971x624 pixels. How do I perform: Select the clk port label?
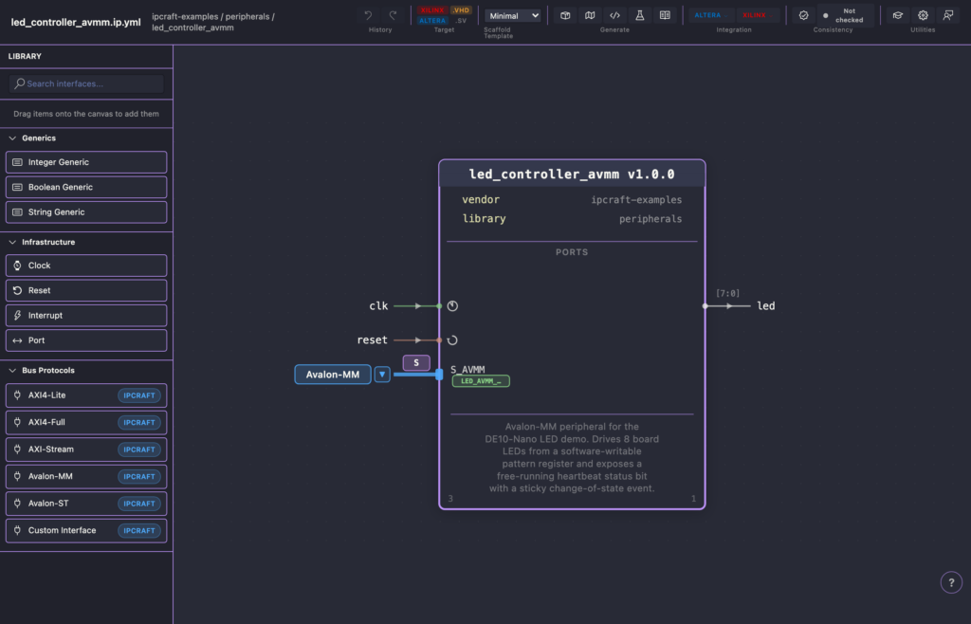click(378, 305)
